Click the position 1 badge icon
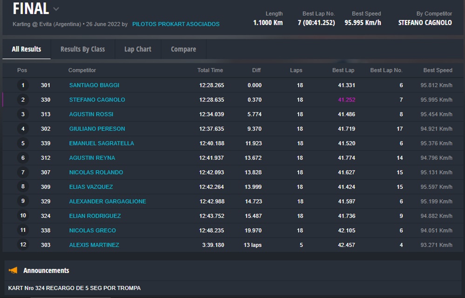 click(23, 86)
